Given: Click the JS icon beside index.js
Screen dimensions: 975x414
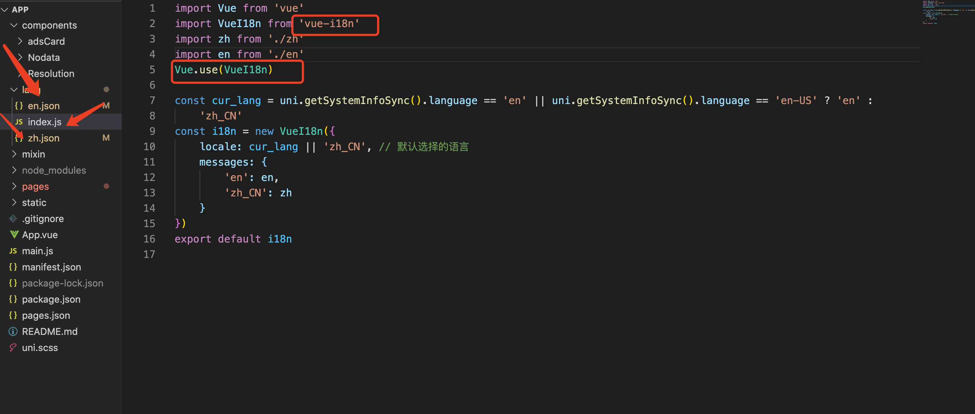Looking at the screenshot, I should tap(19, 122).
